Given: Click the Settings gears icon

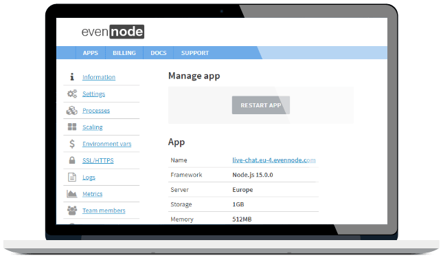Looking at the screenshot, I should click(72, 94).
